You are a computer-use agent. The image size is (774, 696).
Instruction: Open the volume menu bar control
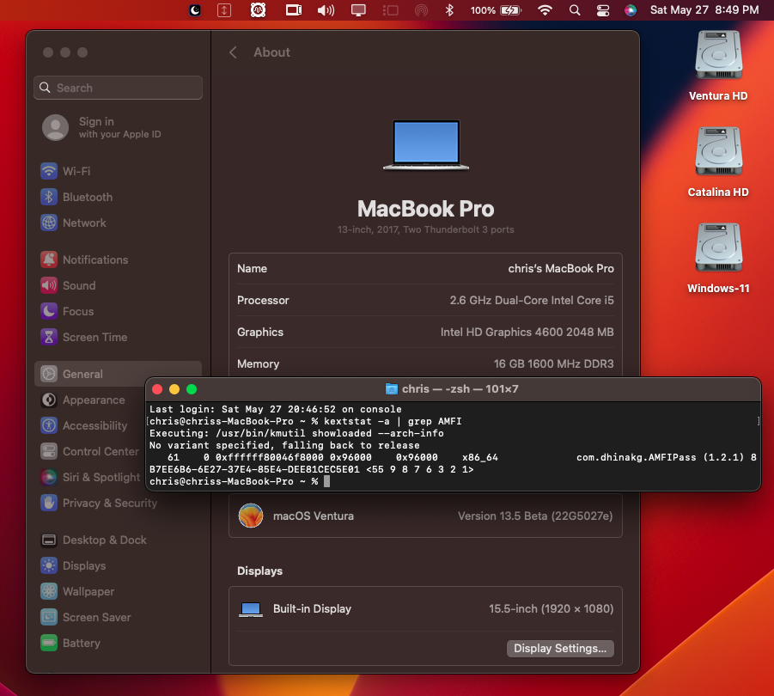click(326, 10)
